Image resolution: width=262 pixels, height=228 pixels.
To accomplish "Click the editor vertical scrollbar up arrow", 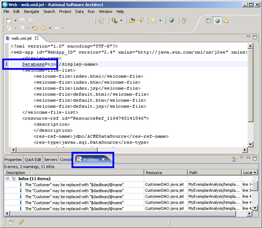I will tap(250, 46).
